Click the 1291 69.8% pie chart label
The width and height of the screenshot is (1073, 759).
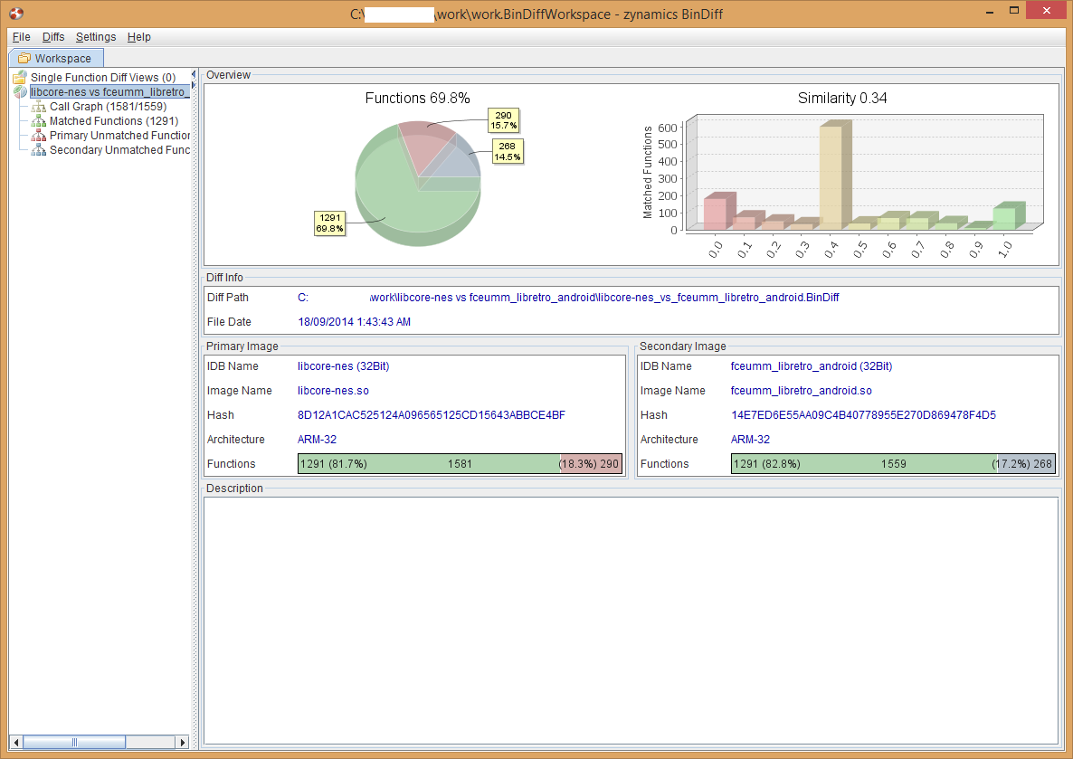(x=329, y=223)
